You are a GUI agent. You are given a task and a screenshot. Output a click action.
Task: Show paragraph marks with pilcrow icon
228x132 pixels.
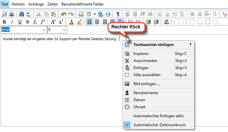point(118,14)
